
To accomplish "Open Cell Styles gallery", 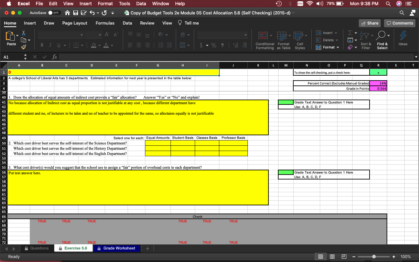I will [300, 40].
